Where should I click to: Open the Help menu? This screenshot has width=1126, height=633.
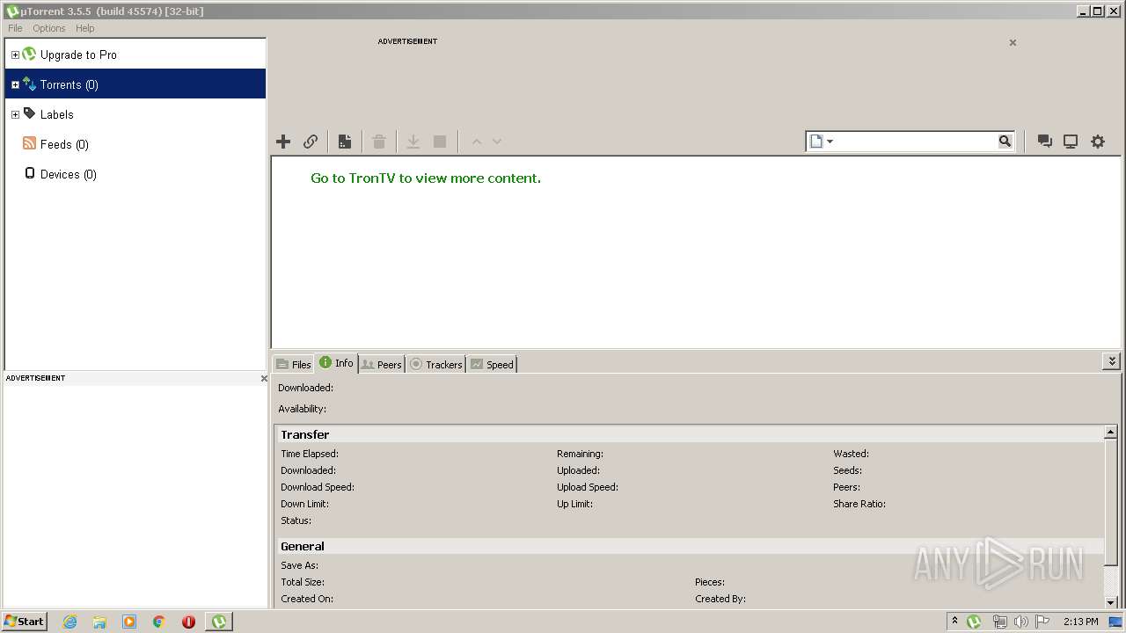click(85, 28)
